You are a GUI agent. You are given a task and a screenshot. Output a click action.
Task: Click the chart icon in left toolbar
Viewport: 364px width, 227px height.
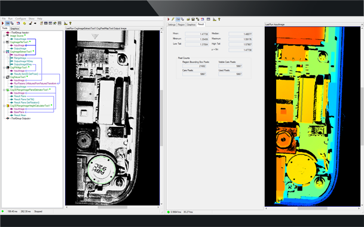[x=66, y=23]
